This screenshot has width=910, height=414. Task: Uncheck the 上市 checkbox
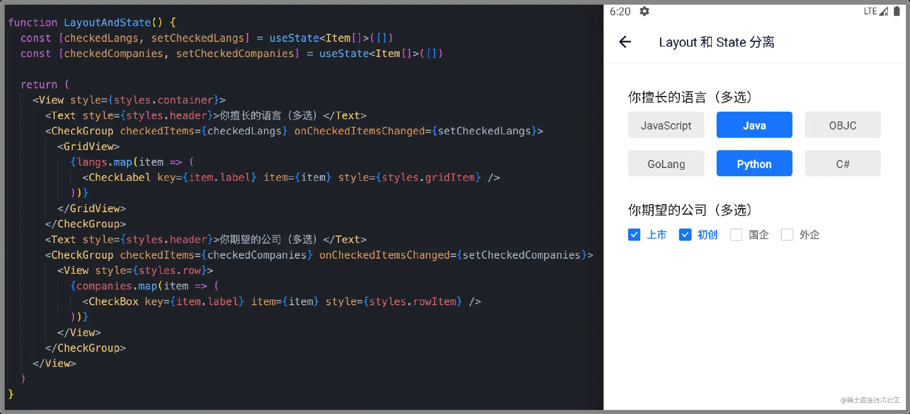(x=634, y=235)
